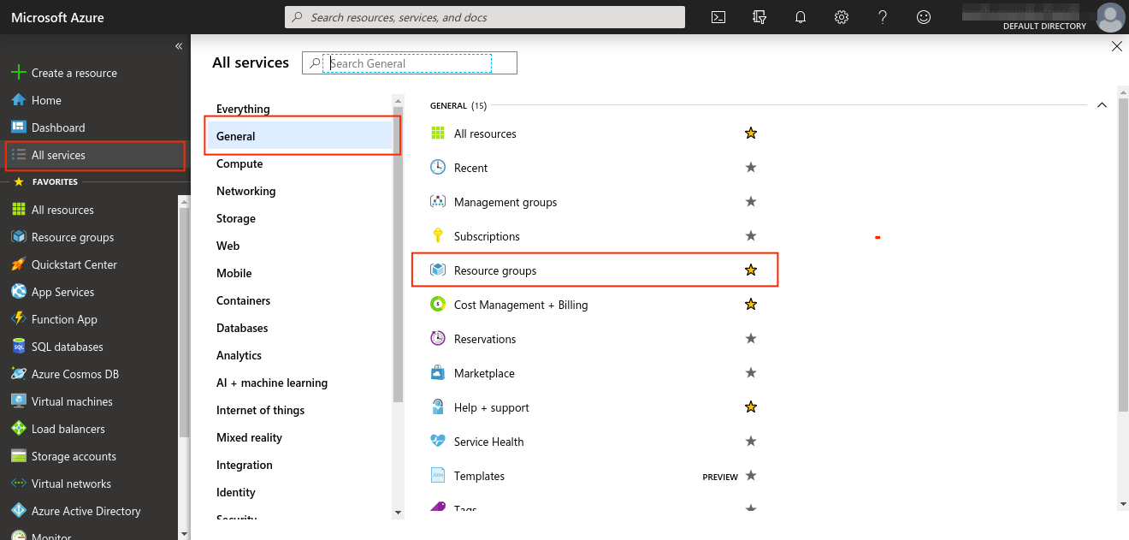This screenshot has height=540, width=1129.
Task: Collapse the GENERAL section chevron
Action: click(x=1102, y=105)
